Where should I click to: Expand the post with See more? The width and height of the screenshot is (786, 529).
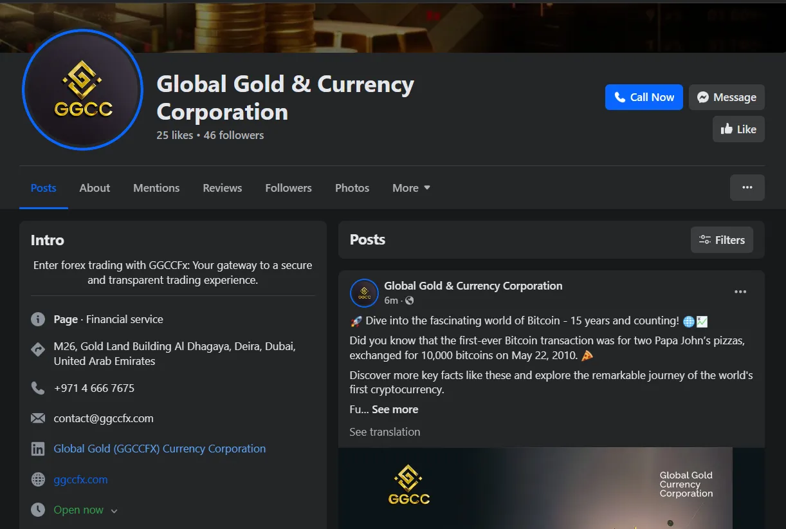(x=395, y=409)
